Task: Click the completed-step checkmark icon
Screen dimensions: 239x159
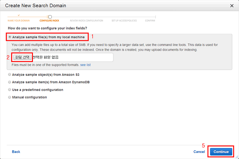Action: [x=19, y=15]
